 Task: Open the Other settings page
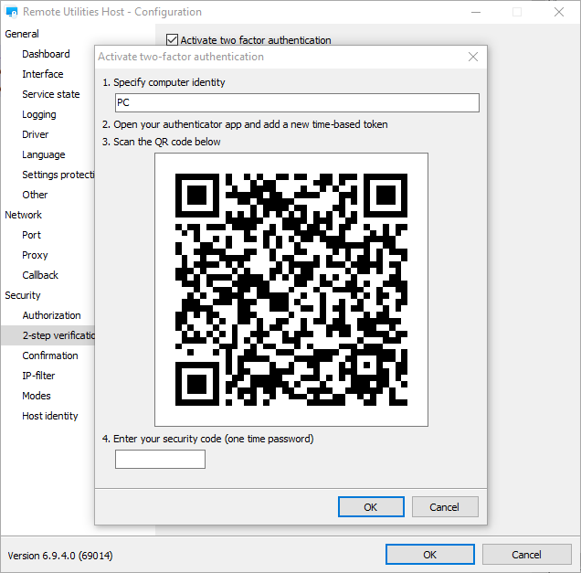(x=35, y=195)
